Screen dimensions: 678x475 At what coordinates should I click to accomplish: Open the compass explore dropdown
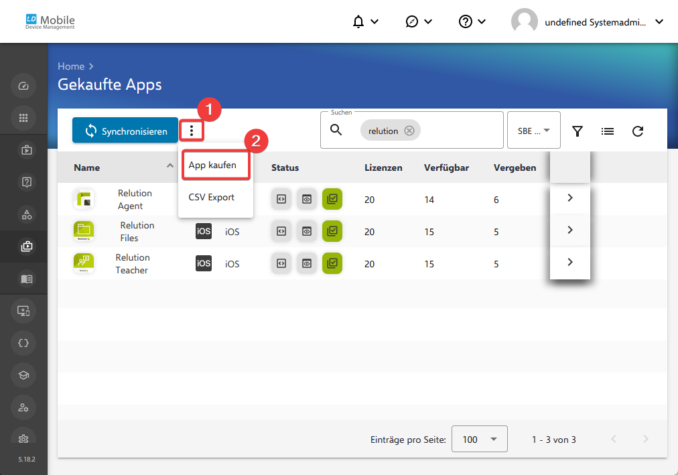click(419, 21)
